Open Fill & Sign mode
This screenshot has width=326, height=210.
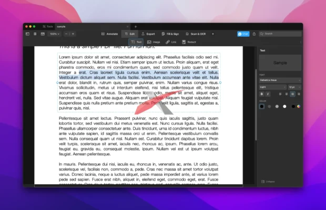click(170, 34)
